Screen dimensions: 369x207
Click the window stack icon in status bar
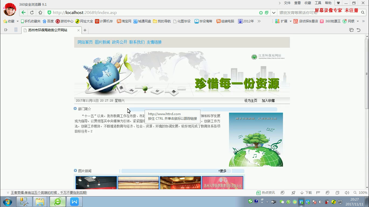[337, 193]
